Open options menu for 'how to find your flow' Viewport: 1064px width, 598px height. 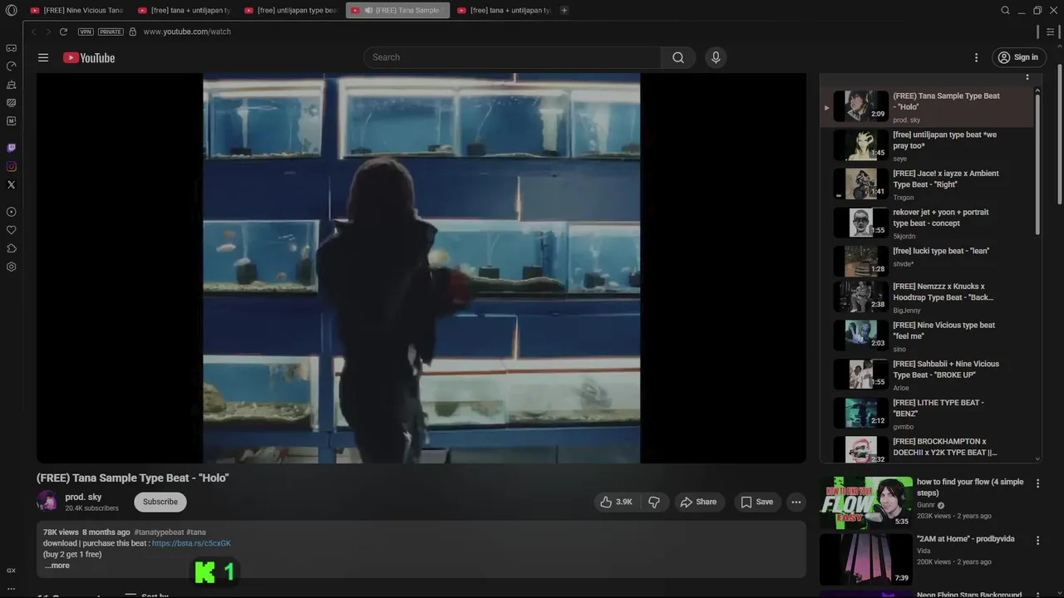point(1037,483)
